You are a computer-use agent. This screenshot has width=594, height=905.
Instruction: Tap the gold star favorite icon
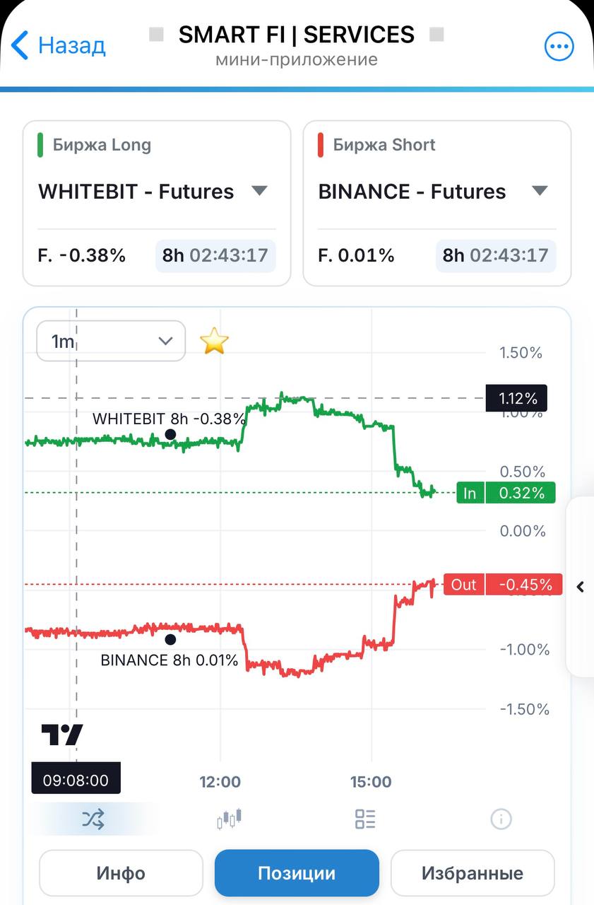pyautogui.click(x=214, y=341)
